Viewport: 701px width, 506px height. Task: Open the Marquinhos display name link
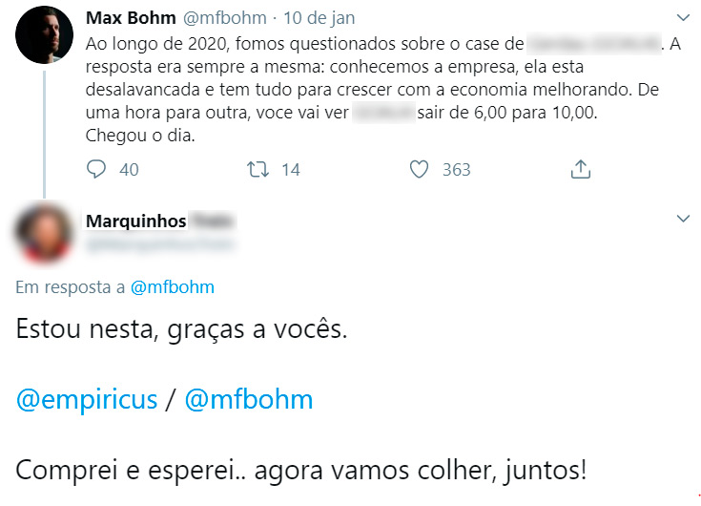pyautogui.click(x=135, y=221)
